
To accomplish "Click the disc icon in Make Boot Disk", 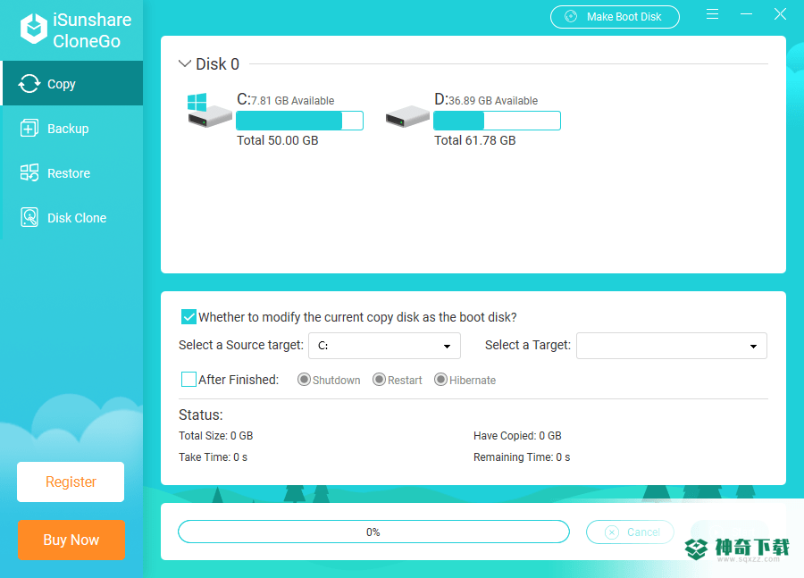I will (x=571, y=16).
